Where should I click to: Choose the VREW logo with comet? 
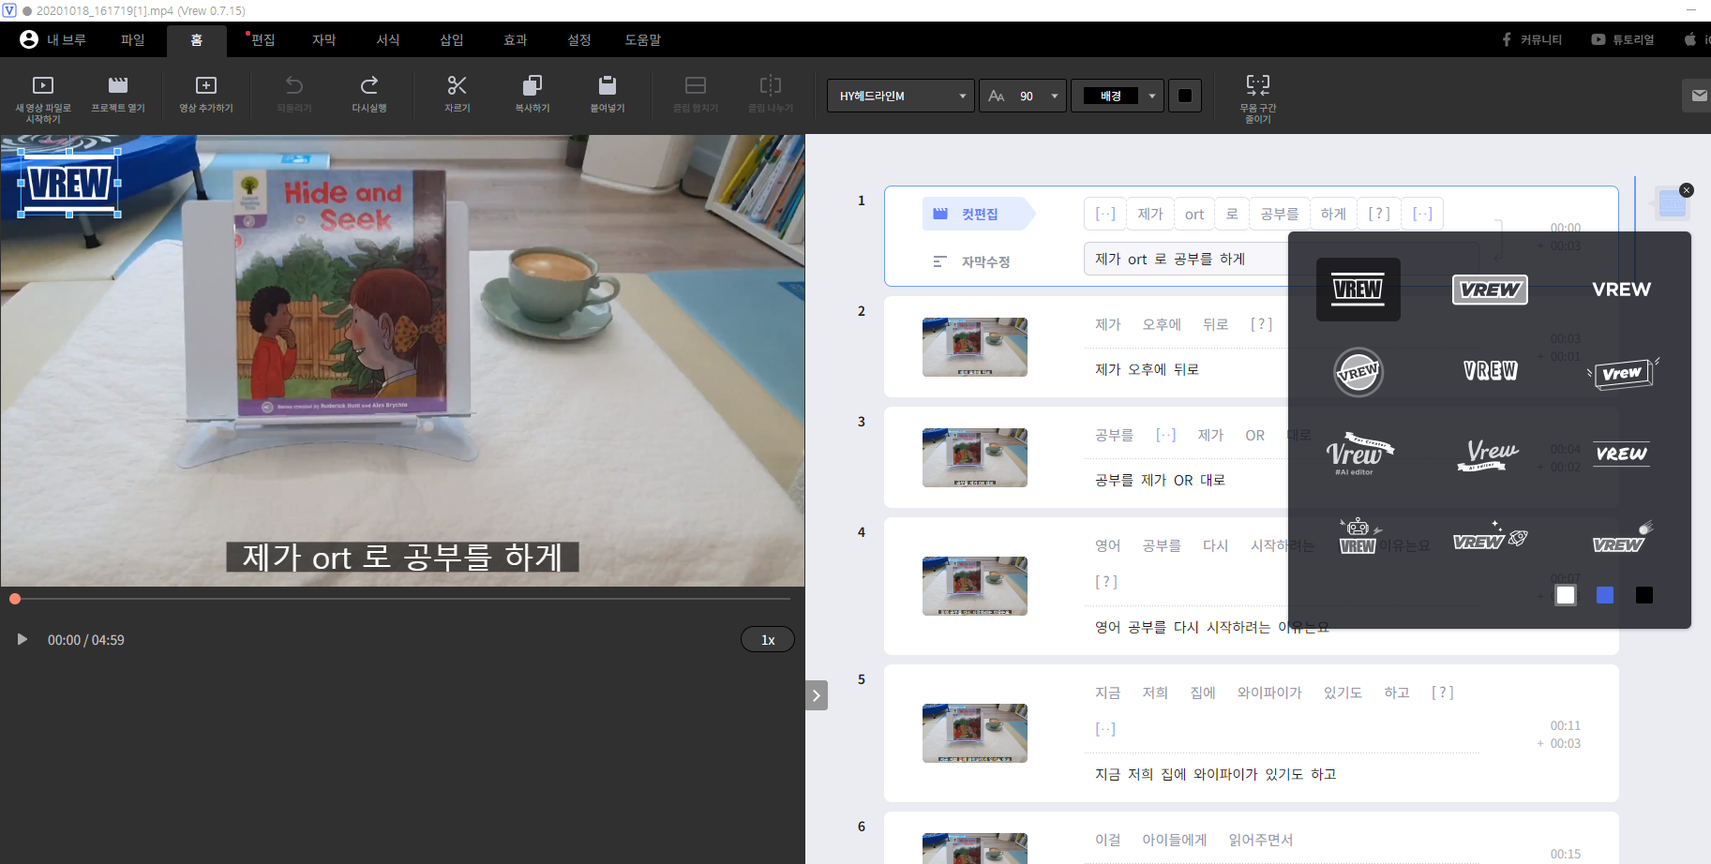[1623, 538]
